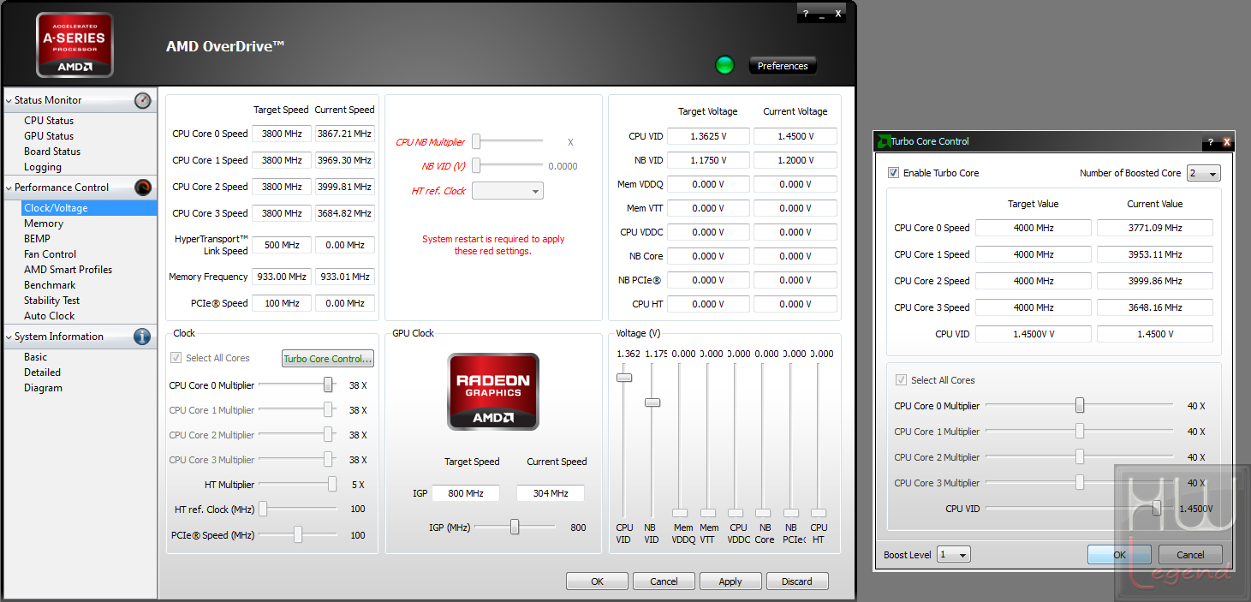Viewport: 1251px width, 602px height.
Task: Open Memory performance page
Action: click(44, 224)
